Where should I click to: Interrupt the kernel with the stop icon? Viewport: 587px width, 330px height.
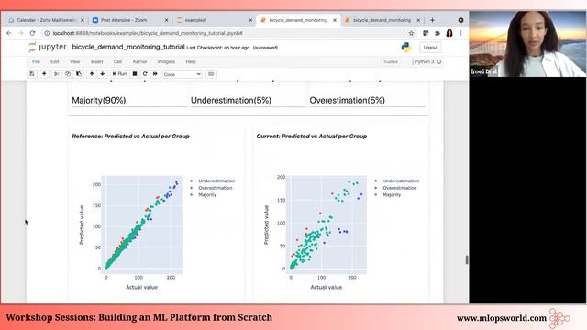(135, 74)
